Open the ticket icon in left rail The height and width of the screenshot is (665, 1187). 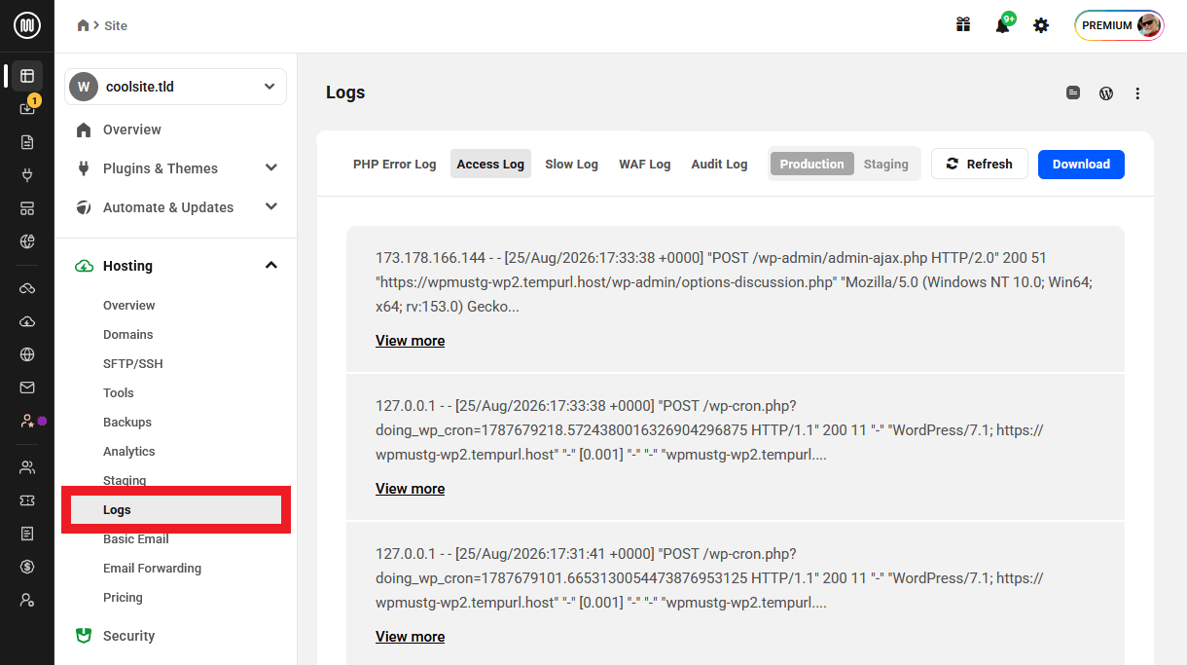tap(27, 500)
